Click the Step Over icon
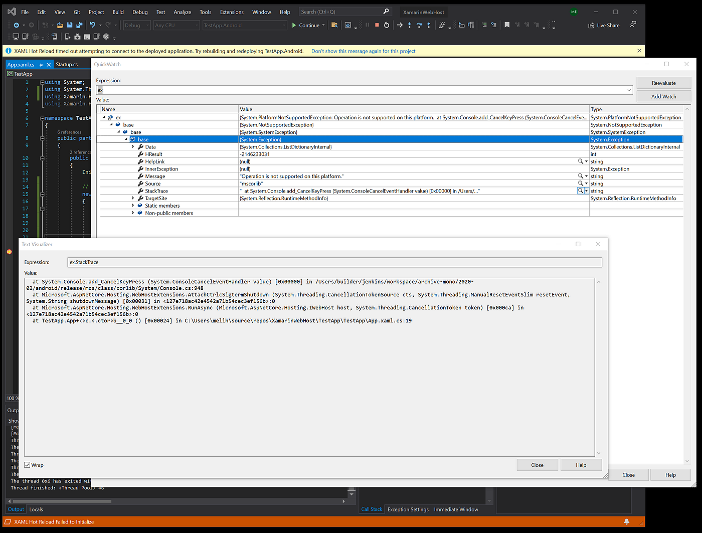The height and width of the screenshot is (533, 702). click(x=419, y=25)
